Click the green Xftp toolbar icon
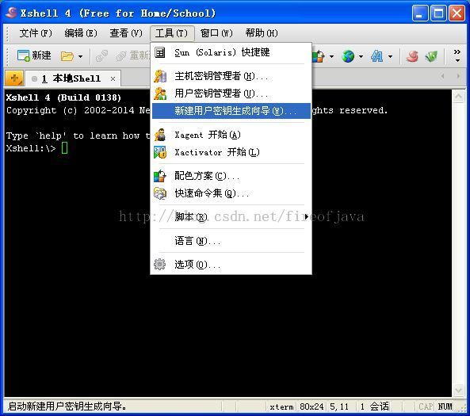Viewport: 470px width, 416px height. [x=431, y=56]
